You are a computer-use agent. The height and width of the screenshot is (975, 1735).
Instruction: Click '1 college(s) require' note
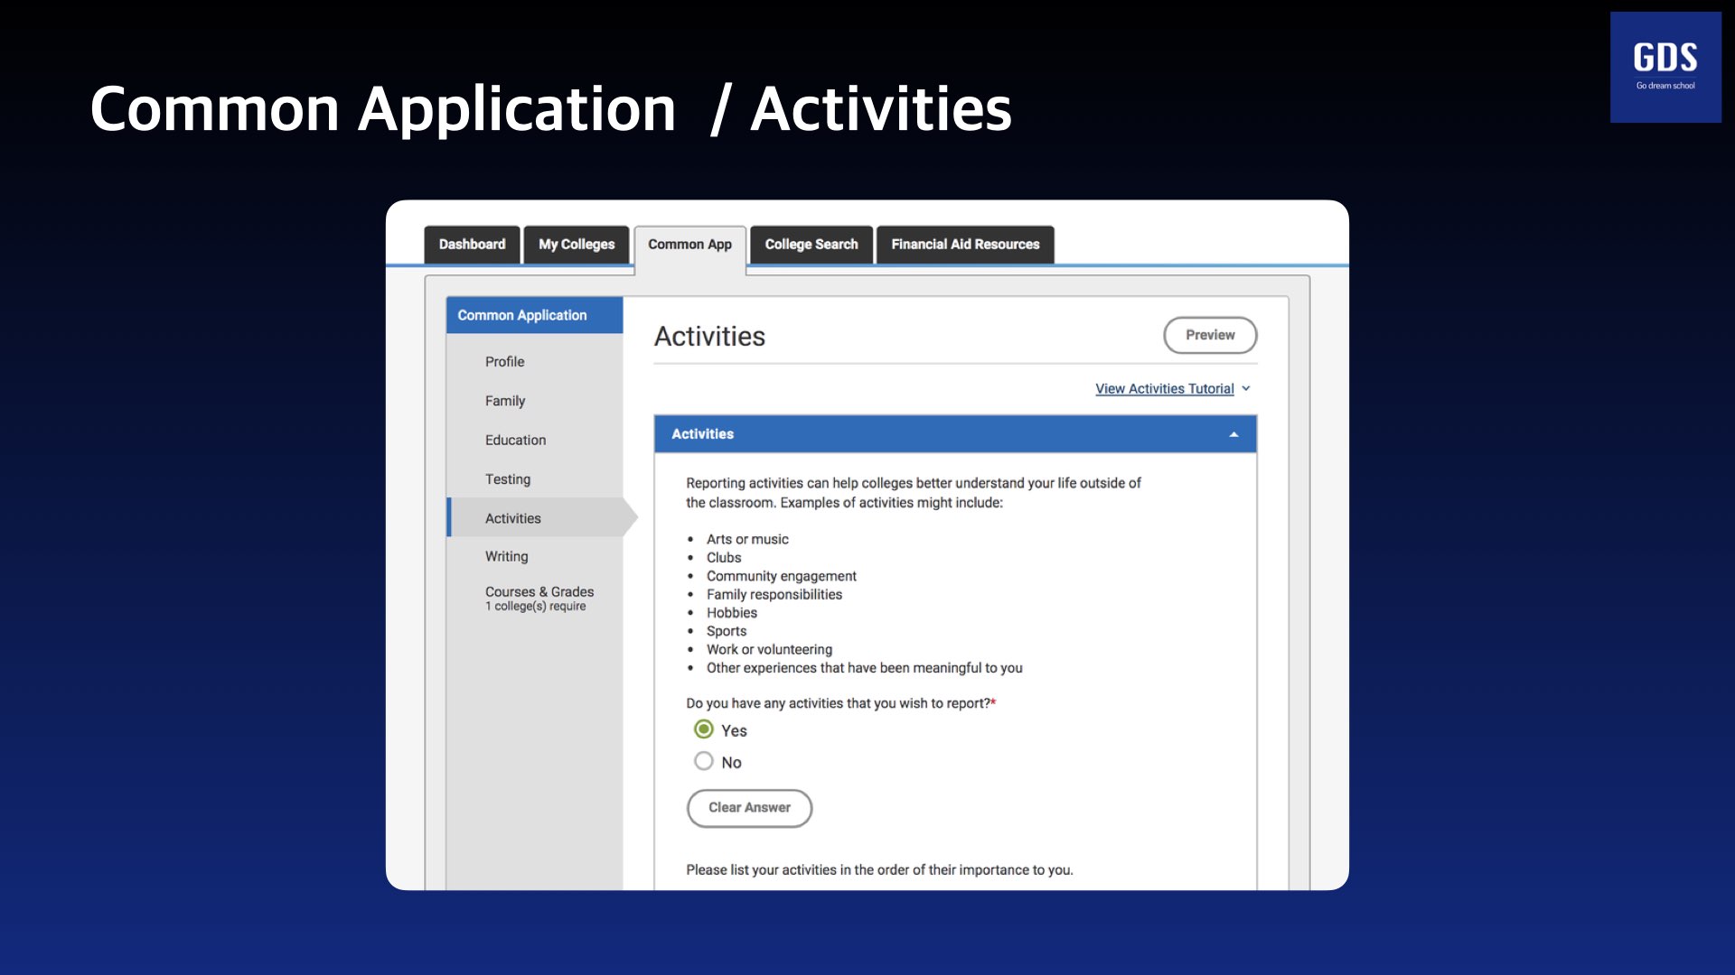[x=535, y=607]
